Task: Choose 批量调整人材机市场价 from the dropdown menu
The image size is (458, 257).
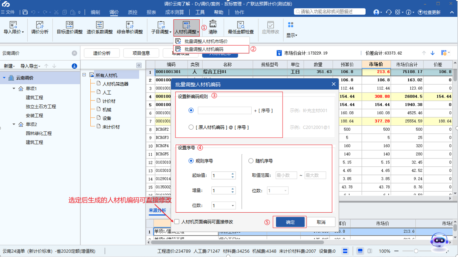Action: click(211, 41)
